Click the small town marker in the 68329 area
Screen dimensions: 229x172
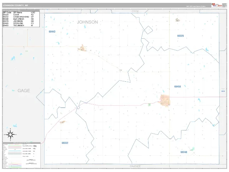[177, 20]
